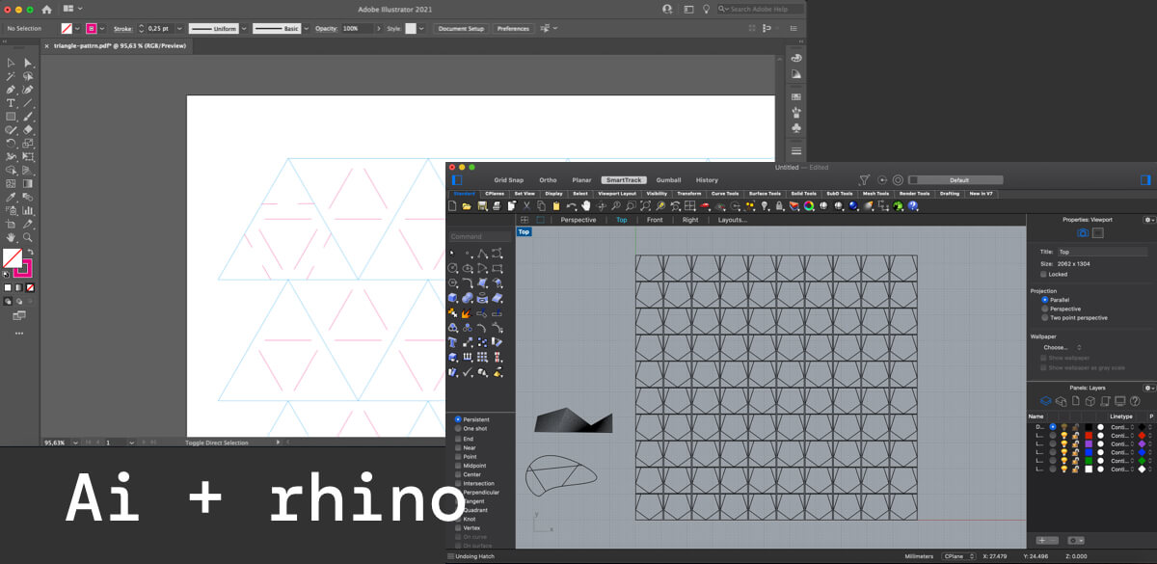Click the purple layer color swatch

pyautogui.click(x=1089, y=443)
